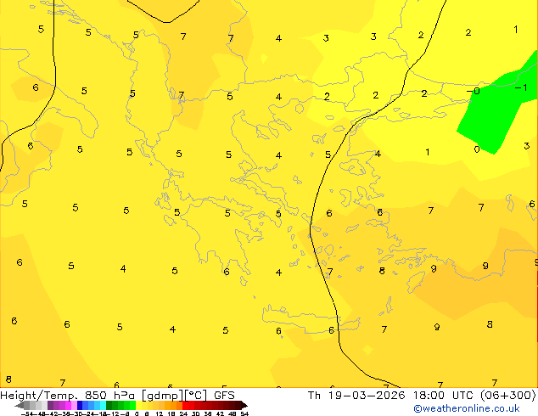Click the dark maroon right arrow of the color scale
Screen dimensions: 538x416
[x=244, y=406]
